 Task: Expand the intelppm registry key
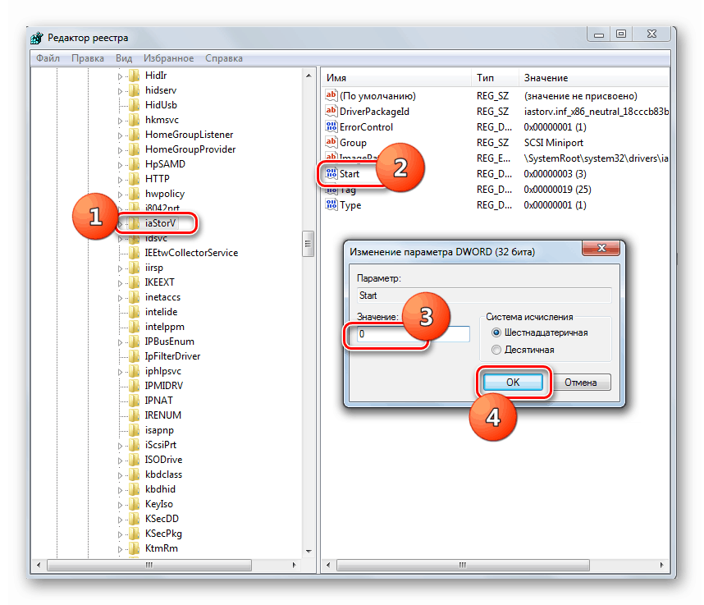120,326
